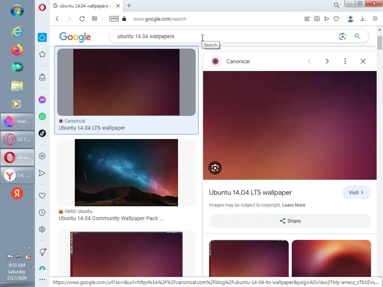Viewport: 383px width, 287px height.
Task: Open sidebar My Flow arrow
Action: coord(42,173)
